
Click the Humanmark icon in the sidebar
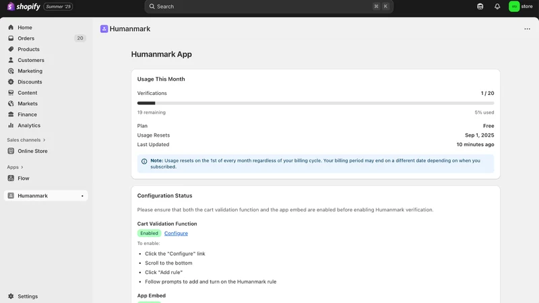11,196
